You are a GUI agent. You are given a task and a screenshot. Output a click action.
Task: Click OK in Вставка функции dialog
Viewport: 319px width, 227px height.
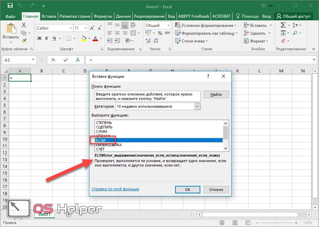(188, 190)
